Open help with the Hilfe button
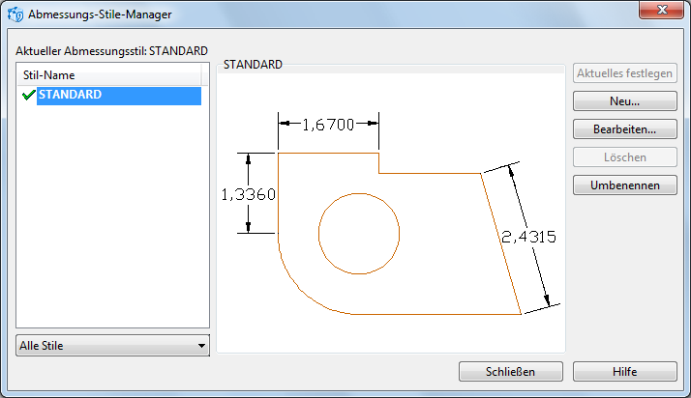Viewport: 691px width, 398px height. point(624,371)
